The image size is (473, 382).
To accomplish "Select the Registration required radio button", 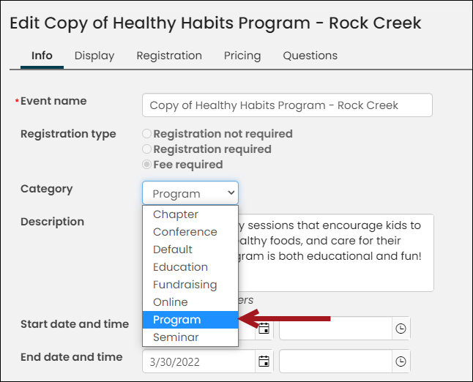I will point(146,149).
